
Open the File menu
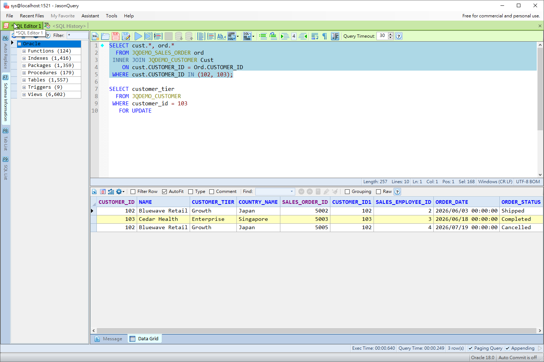pyautogui.click(x=9, y=16)
